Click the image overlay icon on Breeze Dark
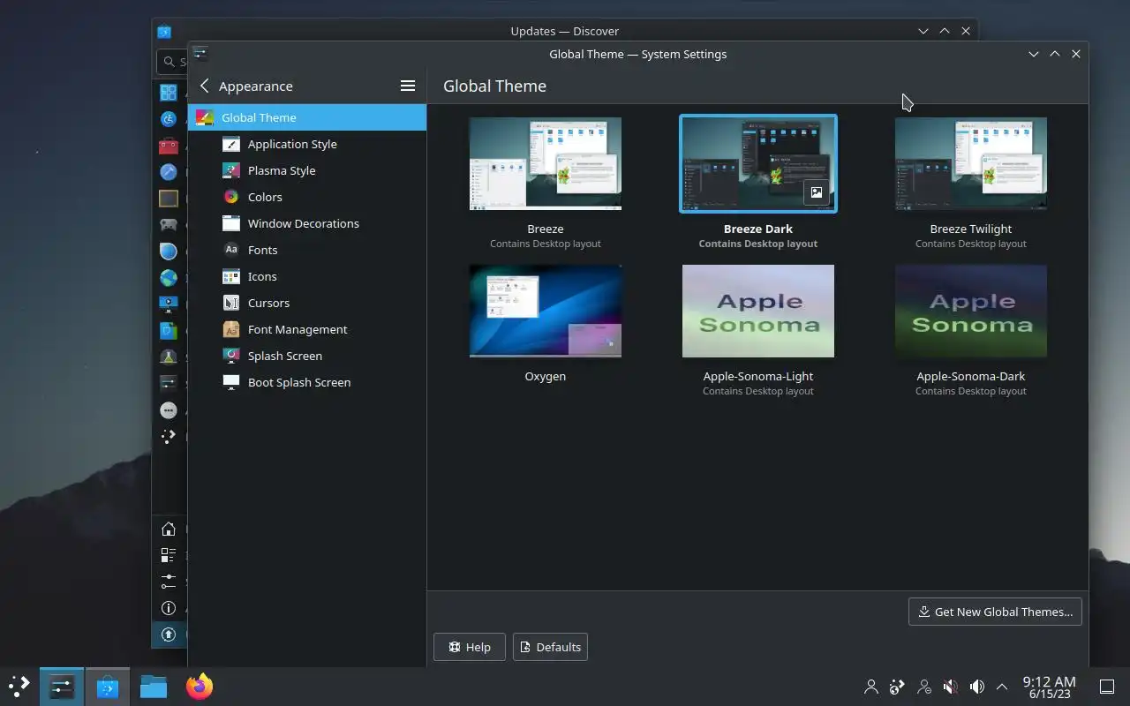This screenshot has height=706, width=1130. (x=817, y=192)
